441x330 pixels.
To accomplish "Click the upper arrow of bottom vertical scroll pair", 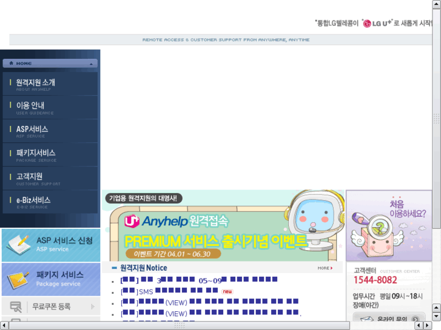I will (x=436, y=308).
